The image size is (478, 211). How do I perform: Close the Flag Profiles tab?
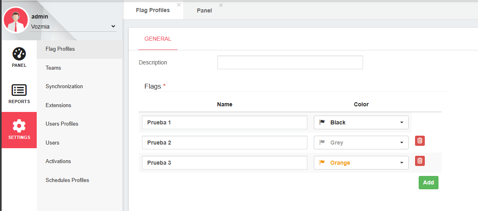pyautogui.click(x=179, y=5)
